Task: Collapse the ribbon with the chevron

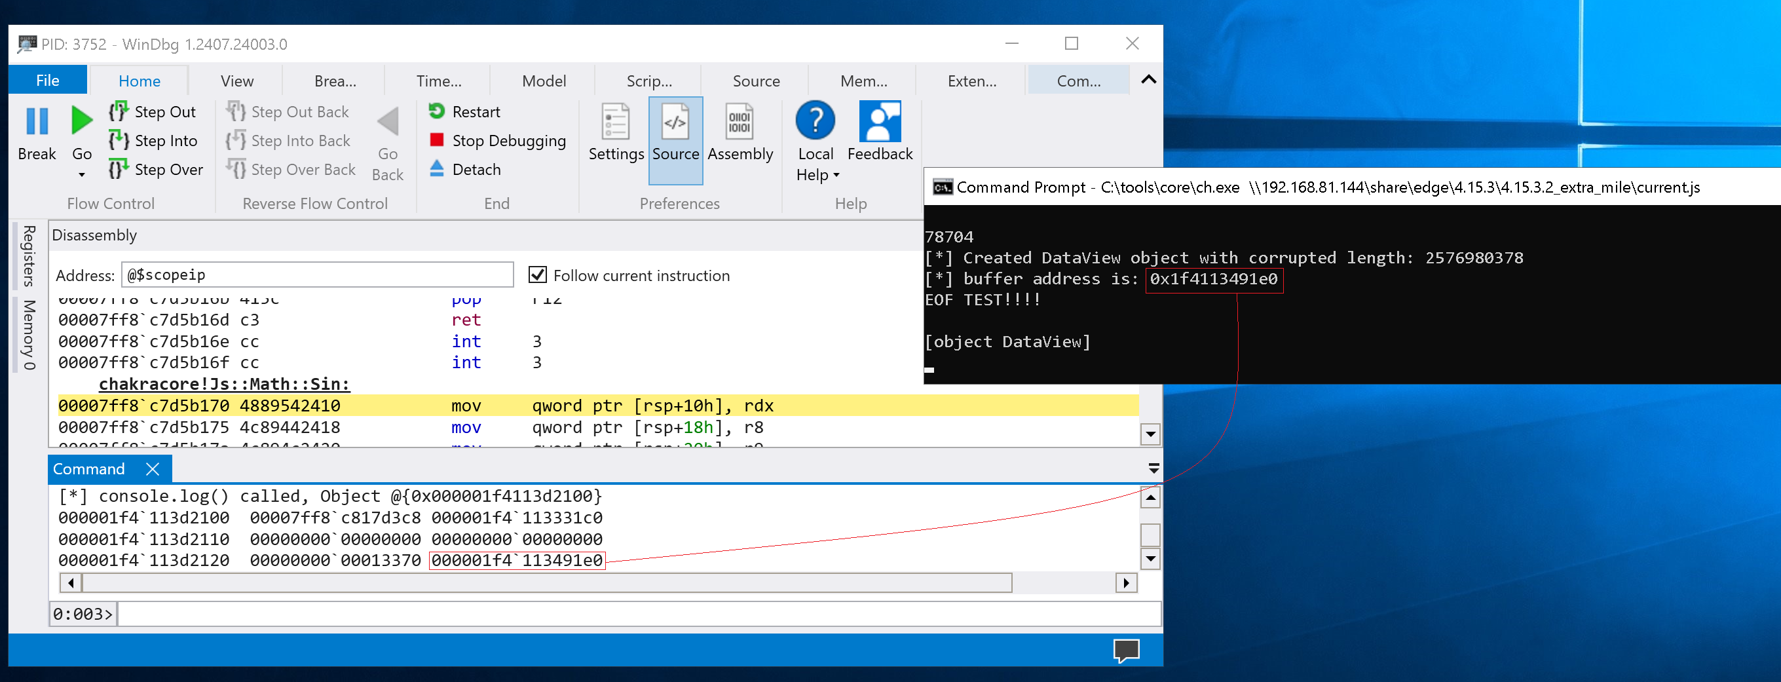Action: pos(1148,79)
